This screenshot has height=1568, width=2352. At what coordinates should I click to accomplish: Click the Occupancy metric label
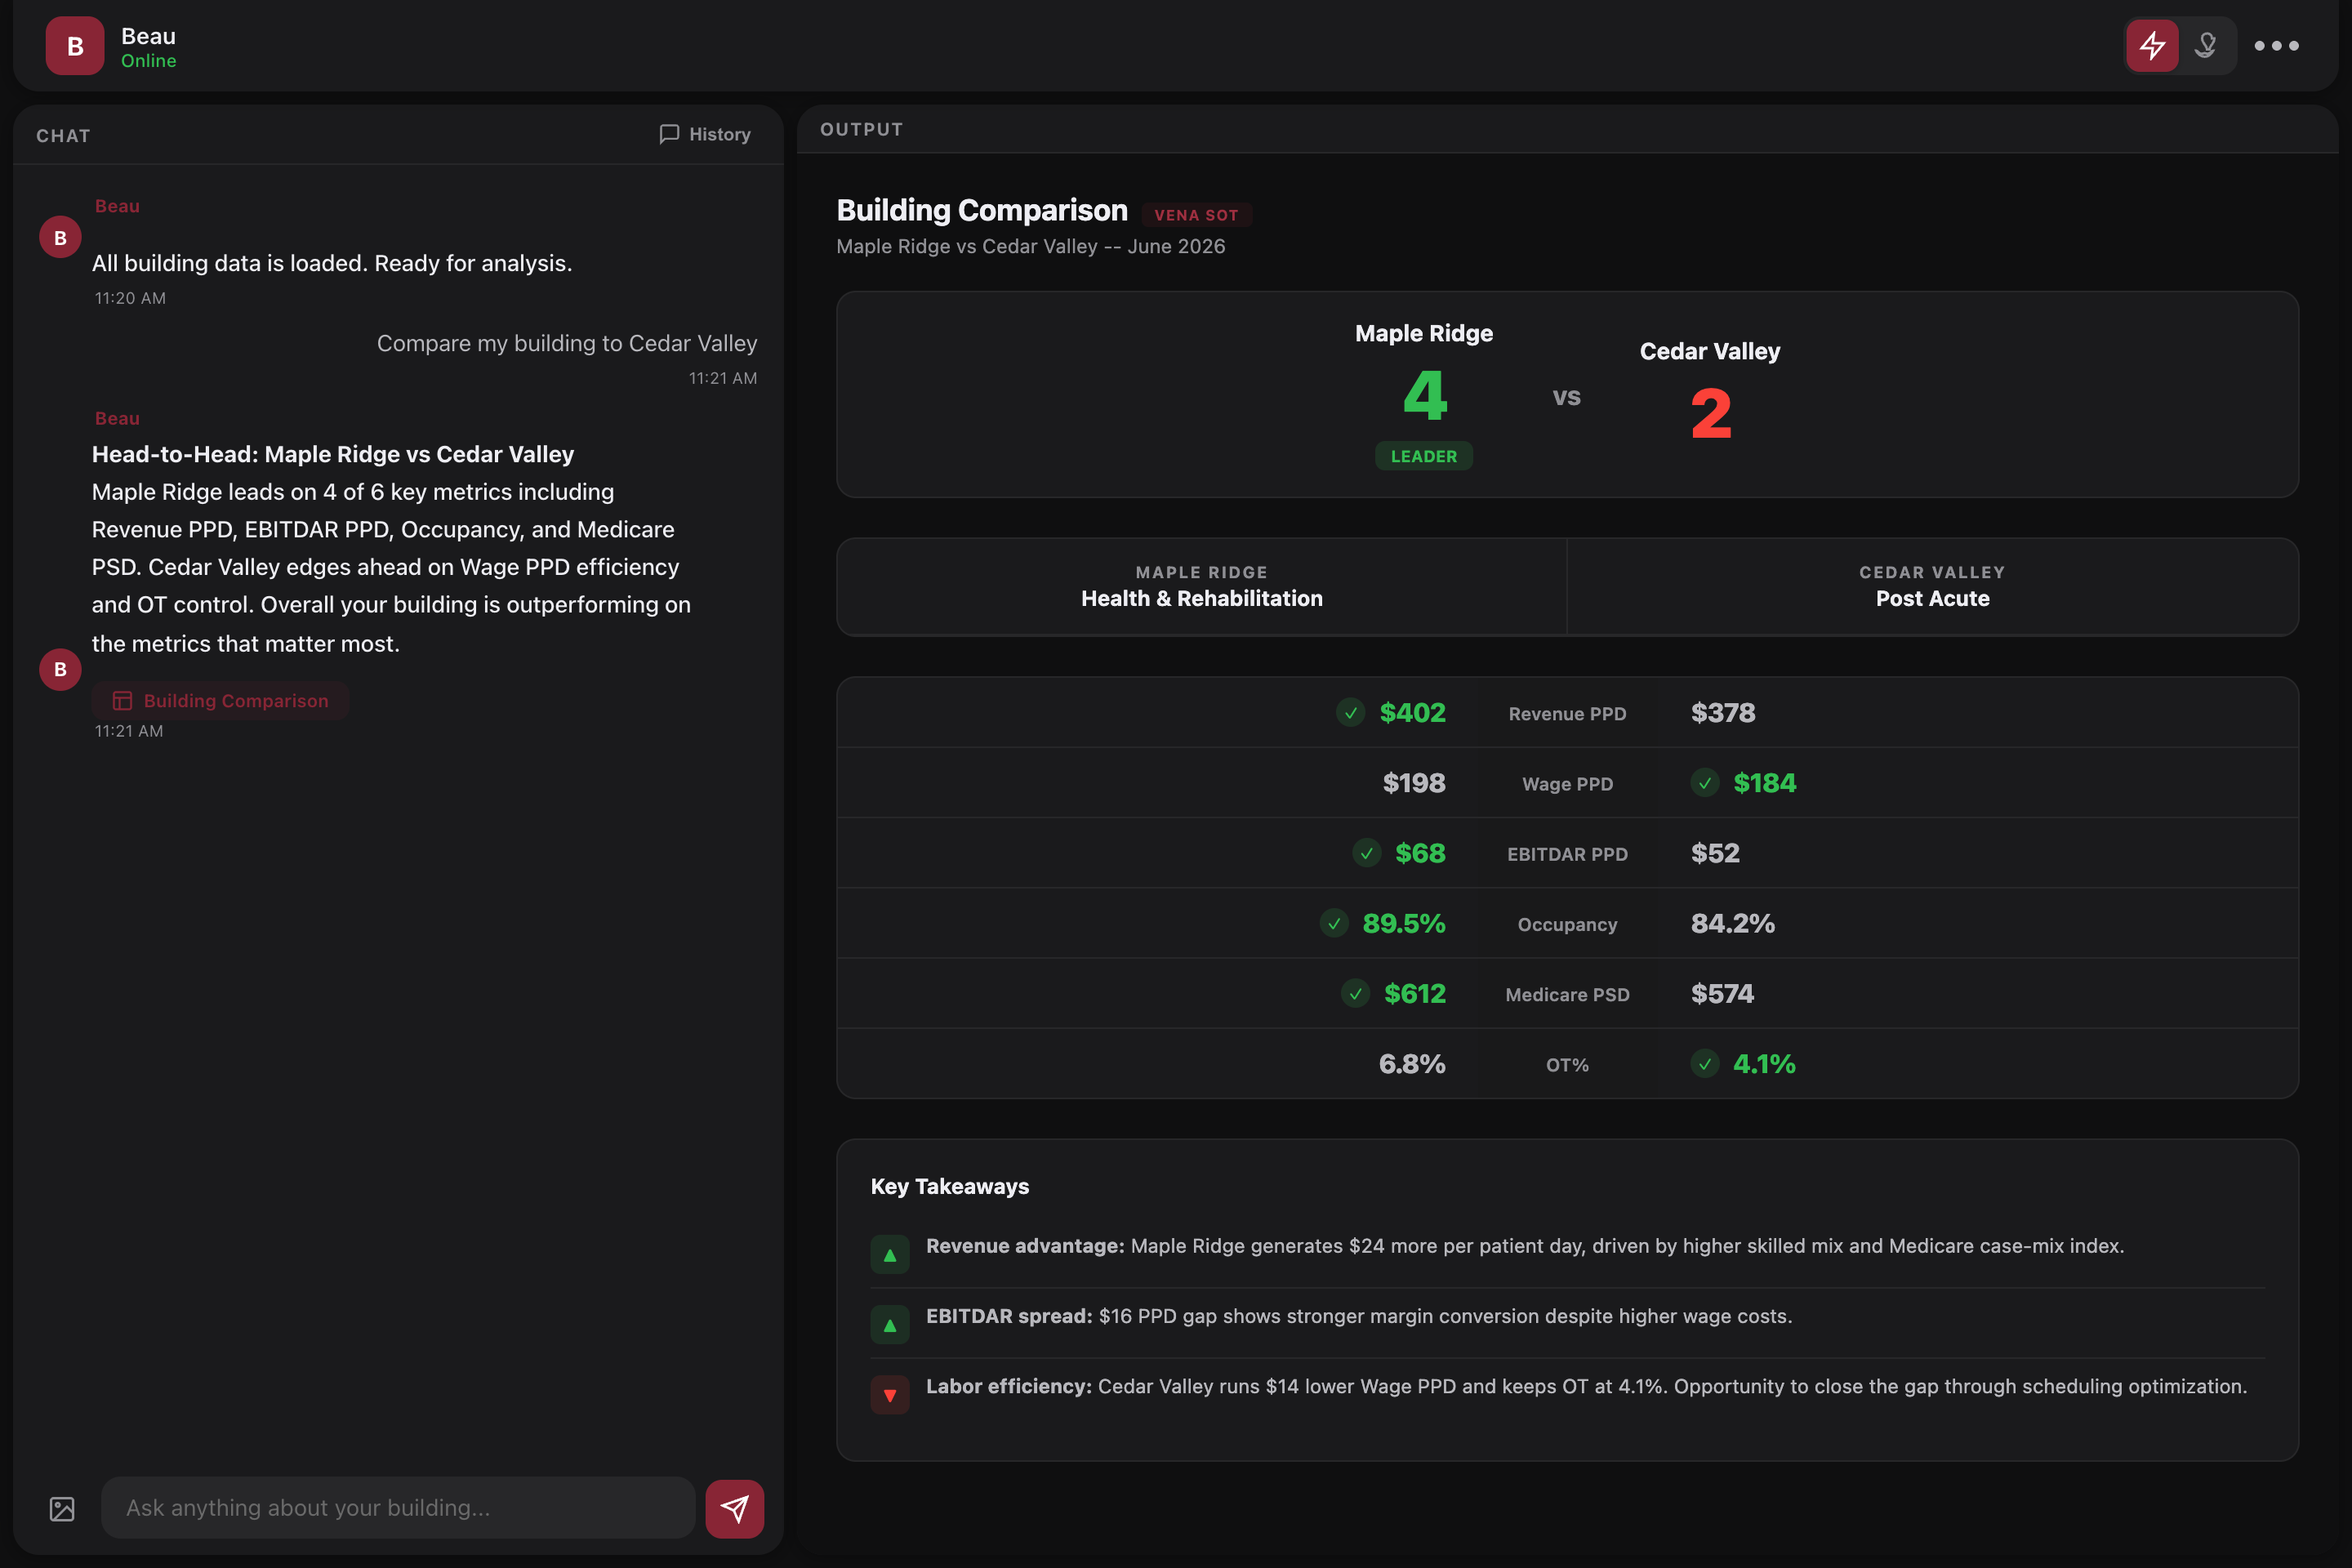click(1567, 925)
